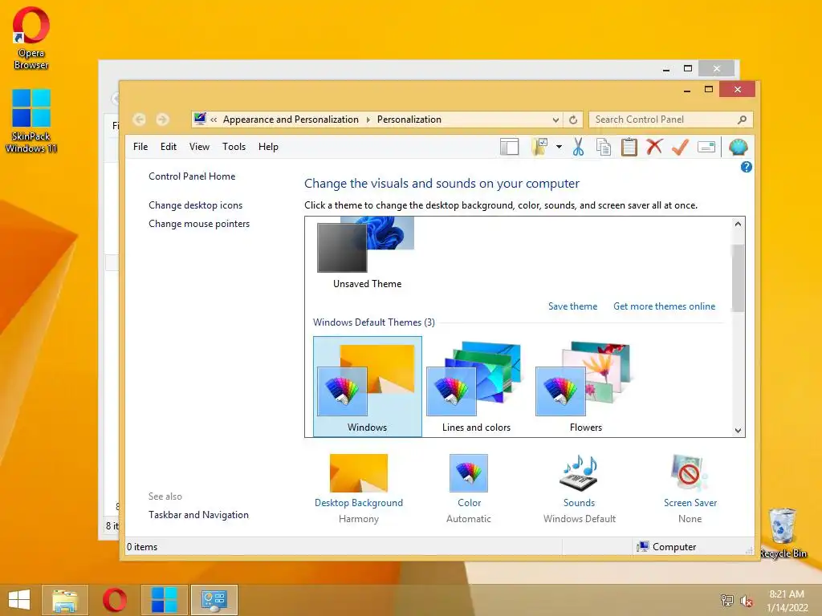822x616 pixels.
Task: Click the Refresh button in address bar
Action: coord(573,120)
